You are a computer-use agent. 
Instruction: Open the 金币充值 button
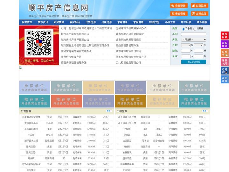pyautogui.click(x=199, y=14)
